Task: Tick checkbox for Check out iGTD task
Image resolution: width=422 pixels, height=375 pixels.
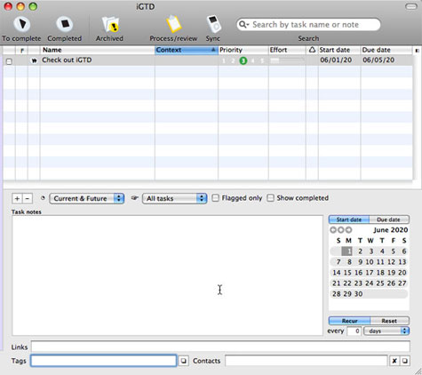Action: coord(9,61)
